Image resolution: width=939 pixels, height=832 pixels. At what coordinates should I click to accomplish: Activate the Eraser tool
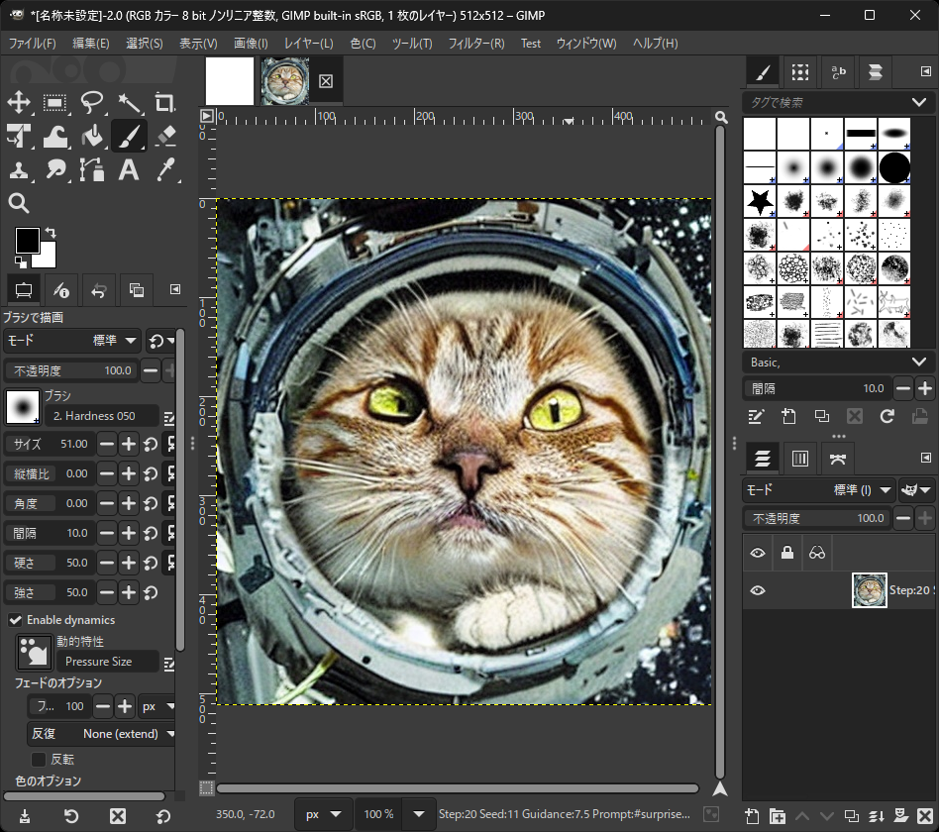pos(163,136)
